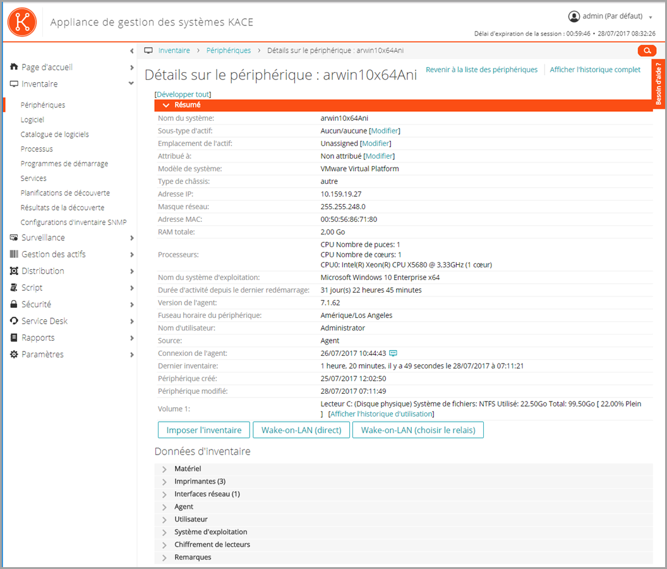Click the admin user avatar icon

[574, 16]
